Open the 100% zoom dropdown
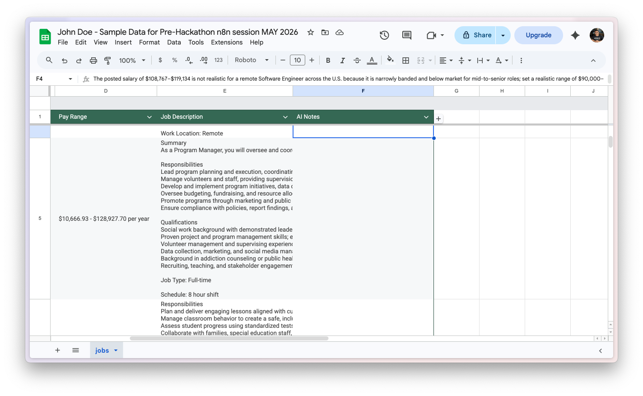 [132, 61]
